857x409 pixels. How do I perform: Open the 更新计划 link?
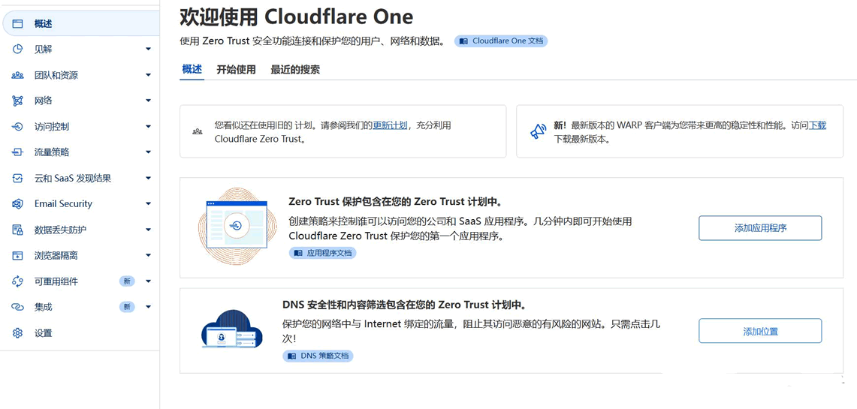click(390, 125)
